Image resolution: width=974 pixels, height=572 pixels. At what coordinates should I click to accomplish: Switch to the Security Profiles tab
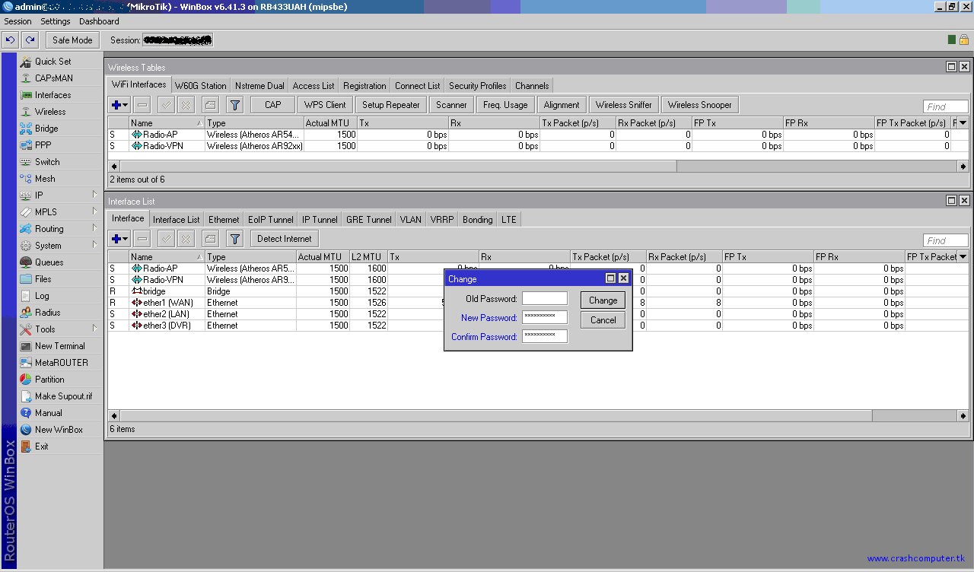pos(477,86)
